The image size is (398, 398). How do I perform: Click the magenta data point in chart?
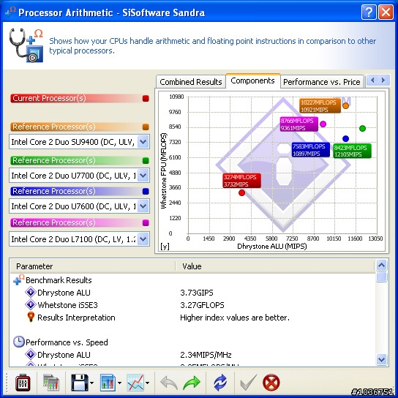point(323,124)
